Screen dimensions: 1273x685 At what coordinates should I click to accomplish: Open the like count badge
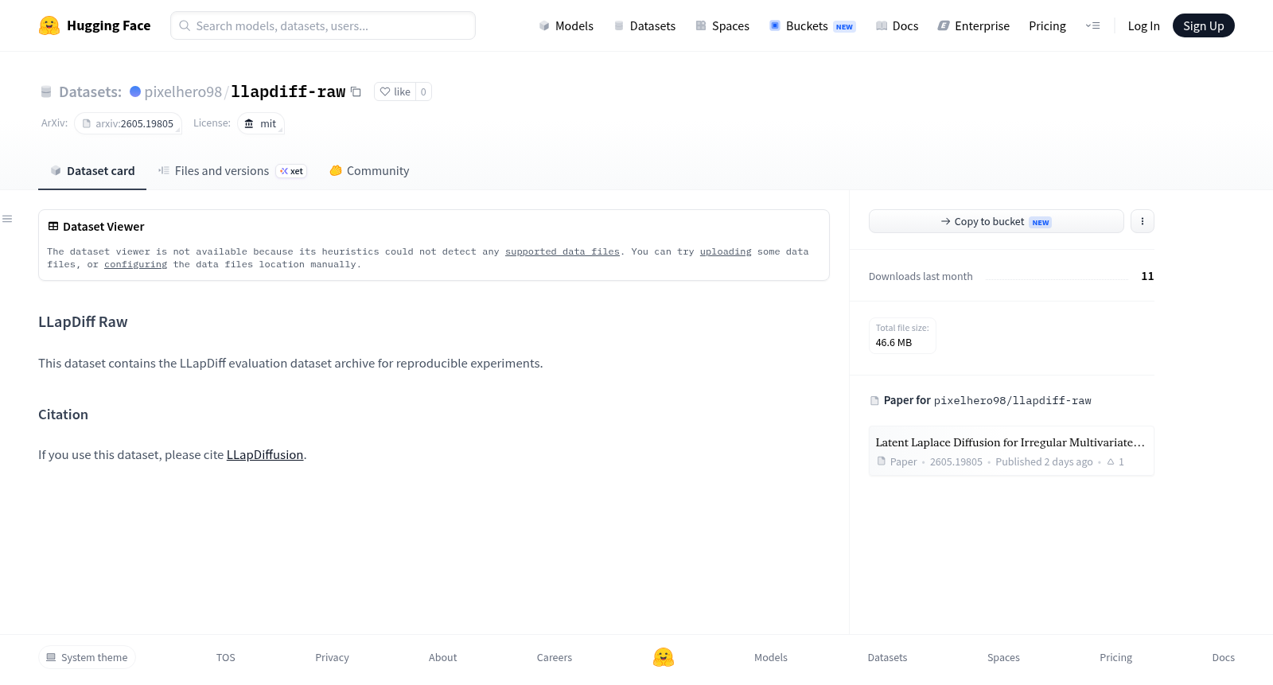[423, 91]
